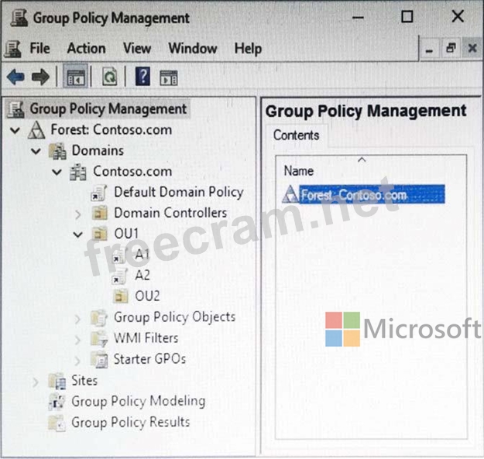Select the Default Domain Policy tree item
Screen dimensions: 484x459
coord(179,192)
